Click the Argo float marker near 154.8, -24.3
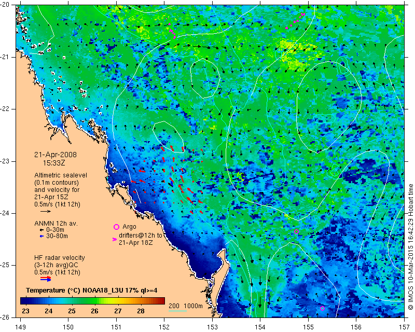Screen dimensions: 415x332 point(296,231)
